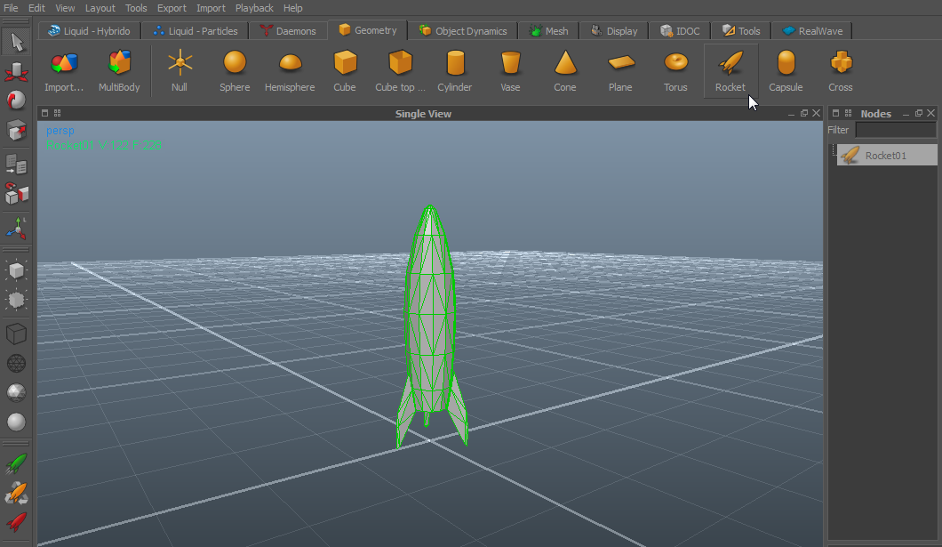Screen dimensions: 942x547
Task: Open the Playback menu
Action: tap(254, 8)
